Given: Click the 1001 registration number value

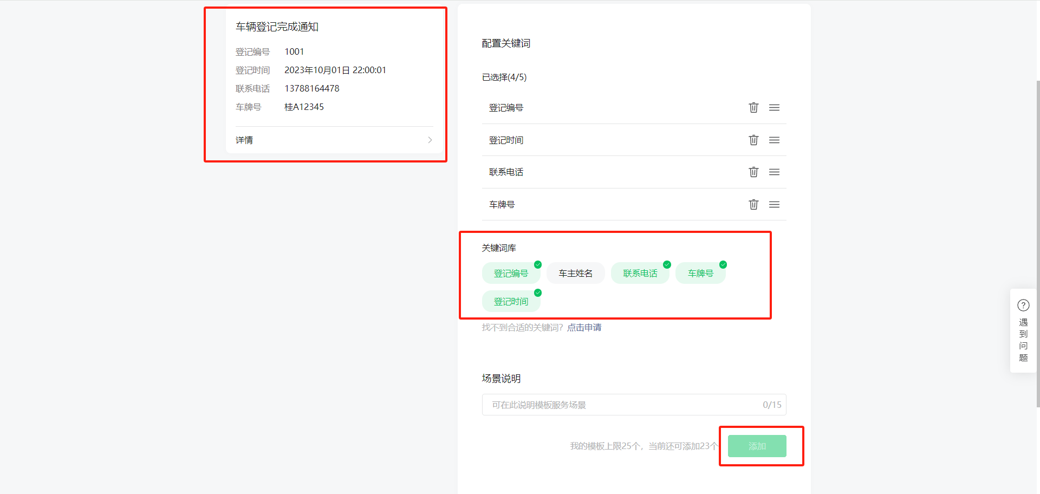Looking at the screenshot, I should coord(294,51).
